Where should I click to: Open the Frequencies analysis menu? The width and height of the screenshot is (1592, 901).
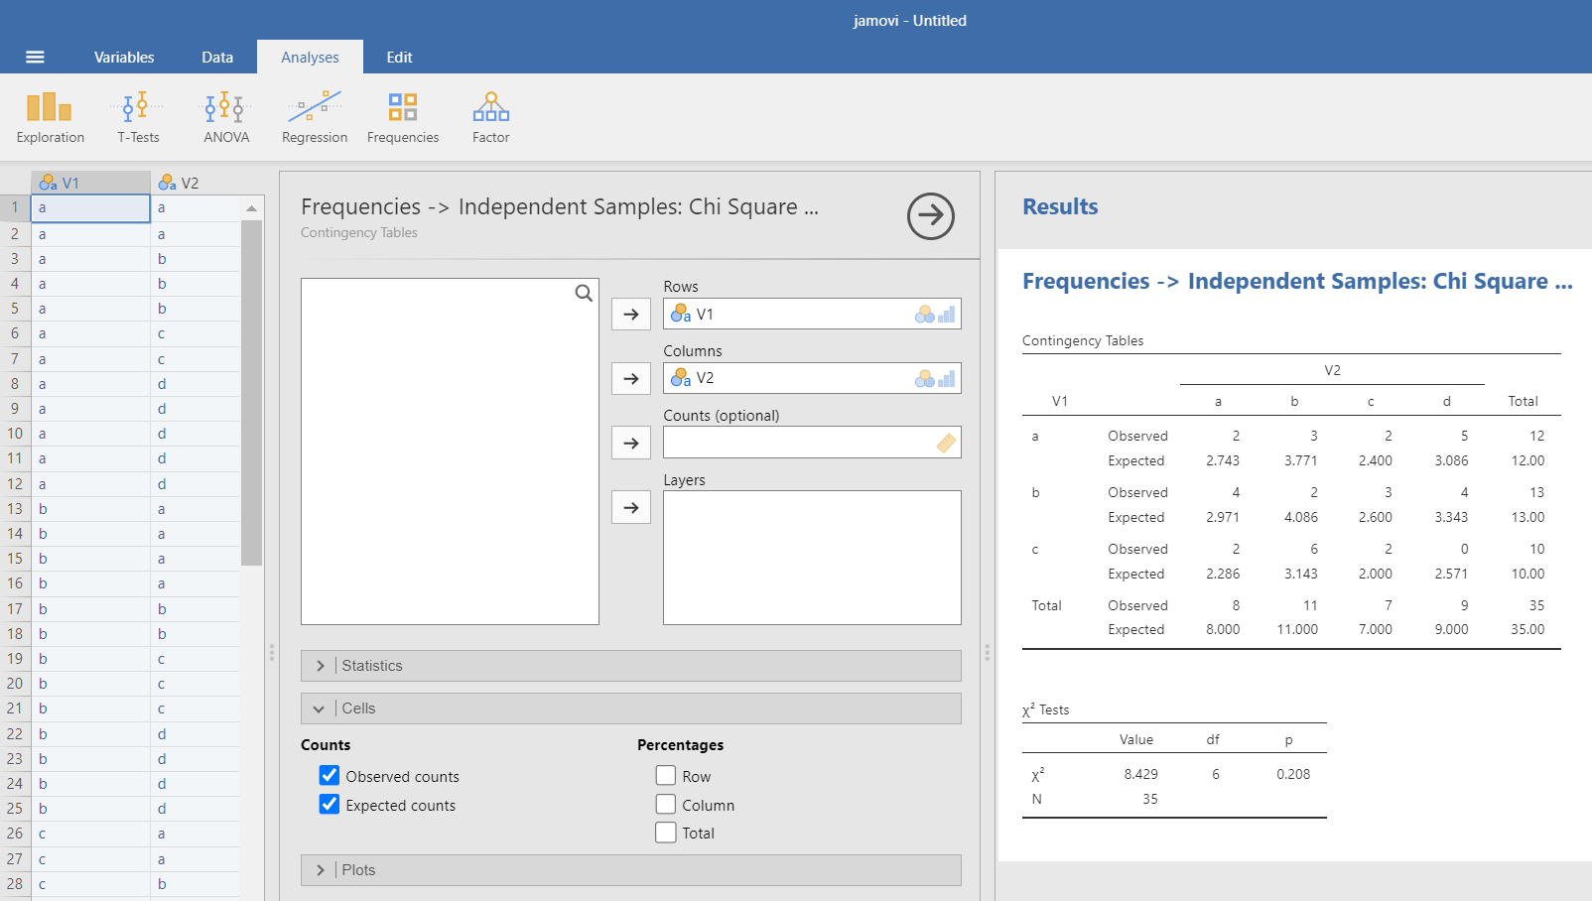coord(403,117)
